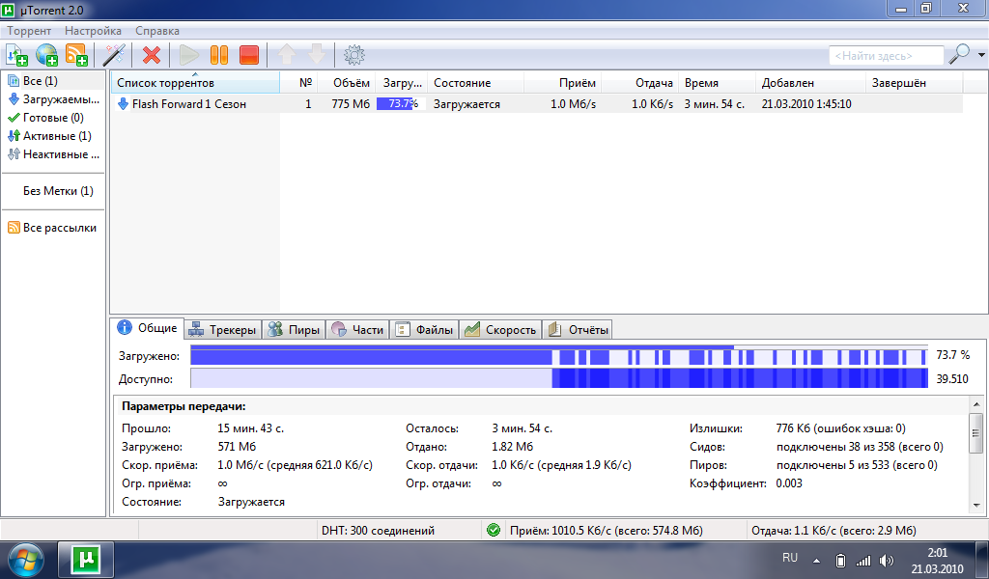This screenshot has width=989, height=579.
Task: Click the green network status check icon
Action: [494, 531]
